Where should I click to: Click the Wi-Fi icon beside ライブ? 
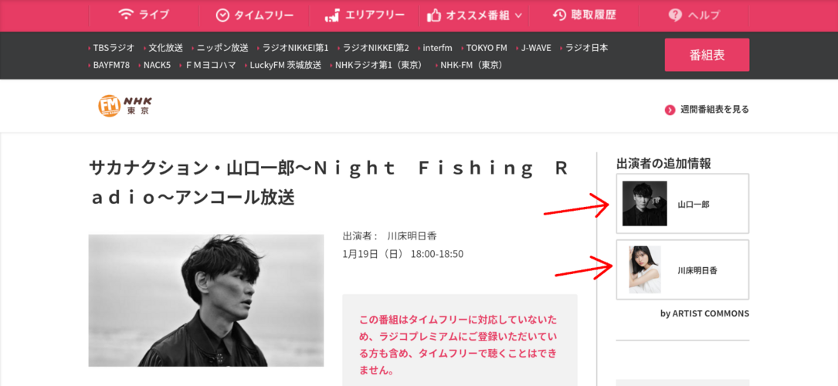click(x=126, y=15)
